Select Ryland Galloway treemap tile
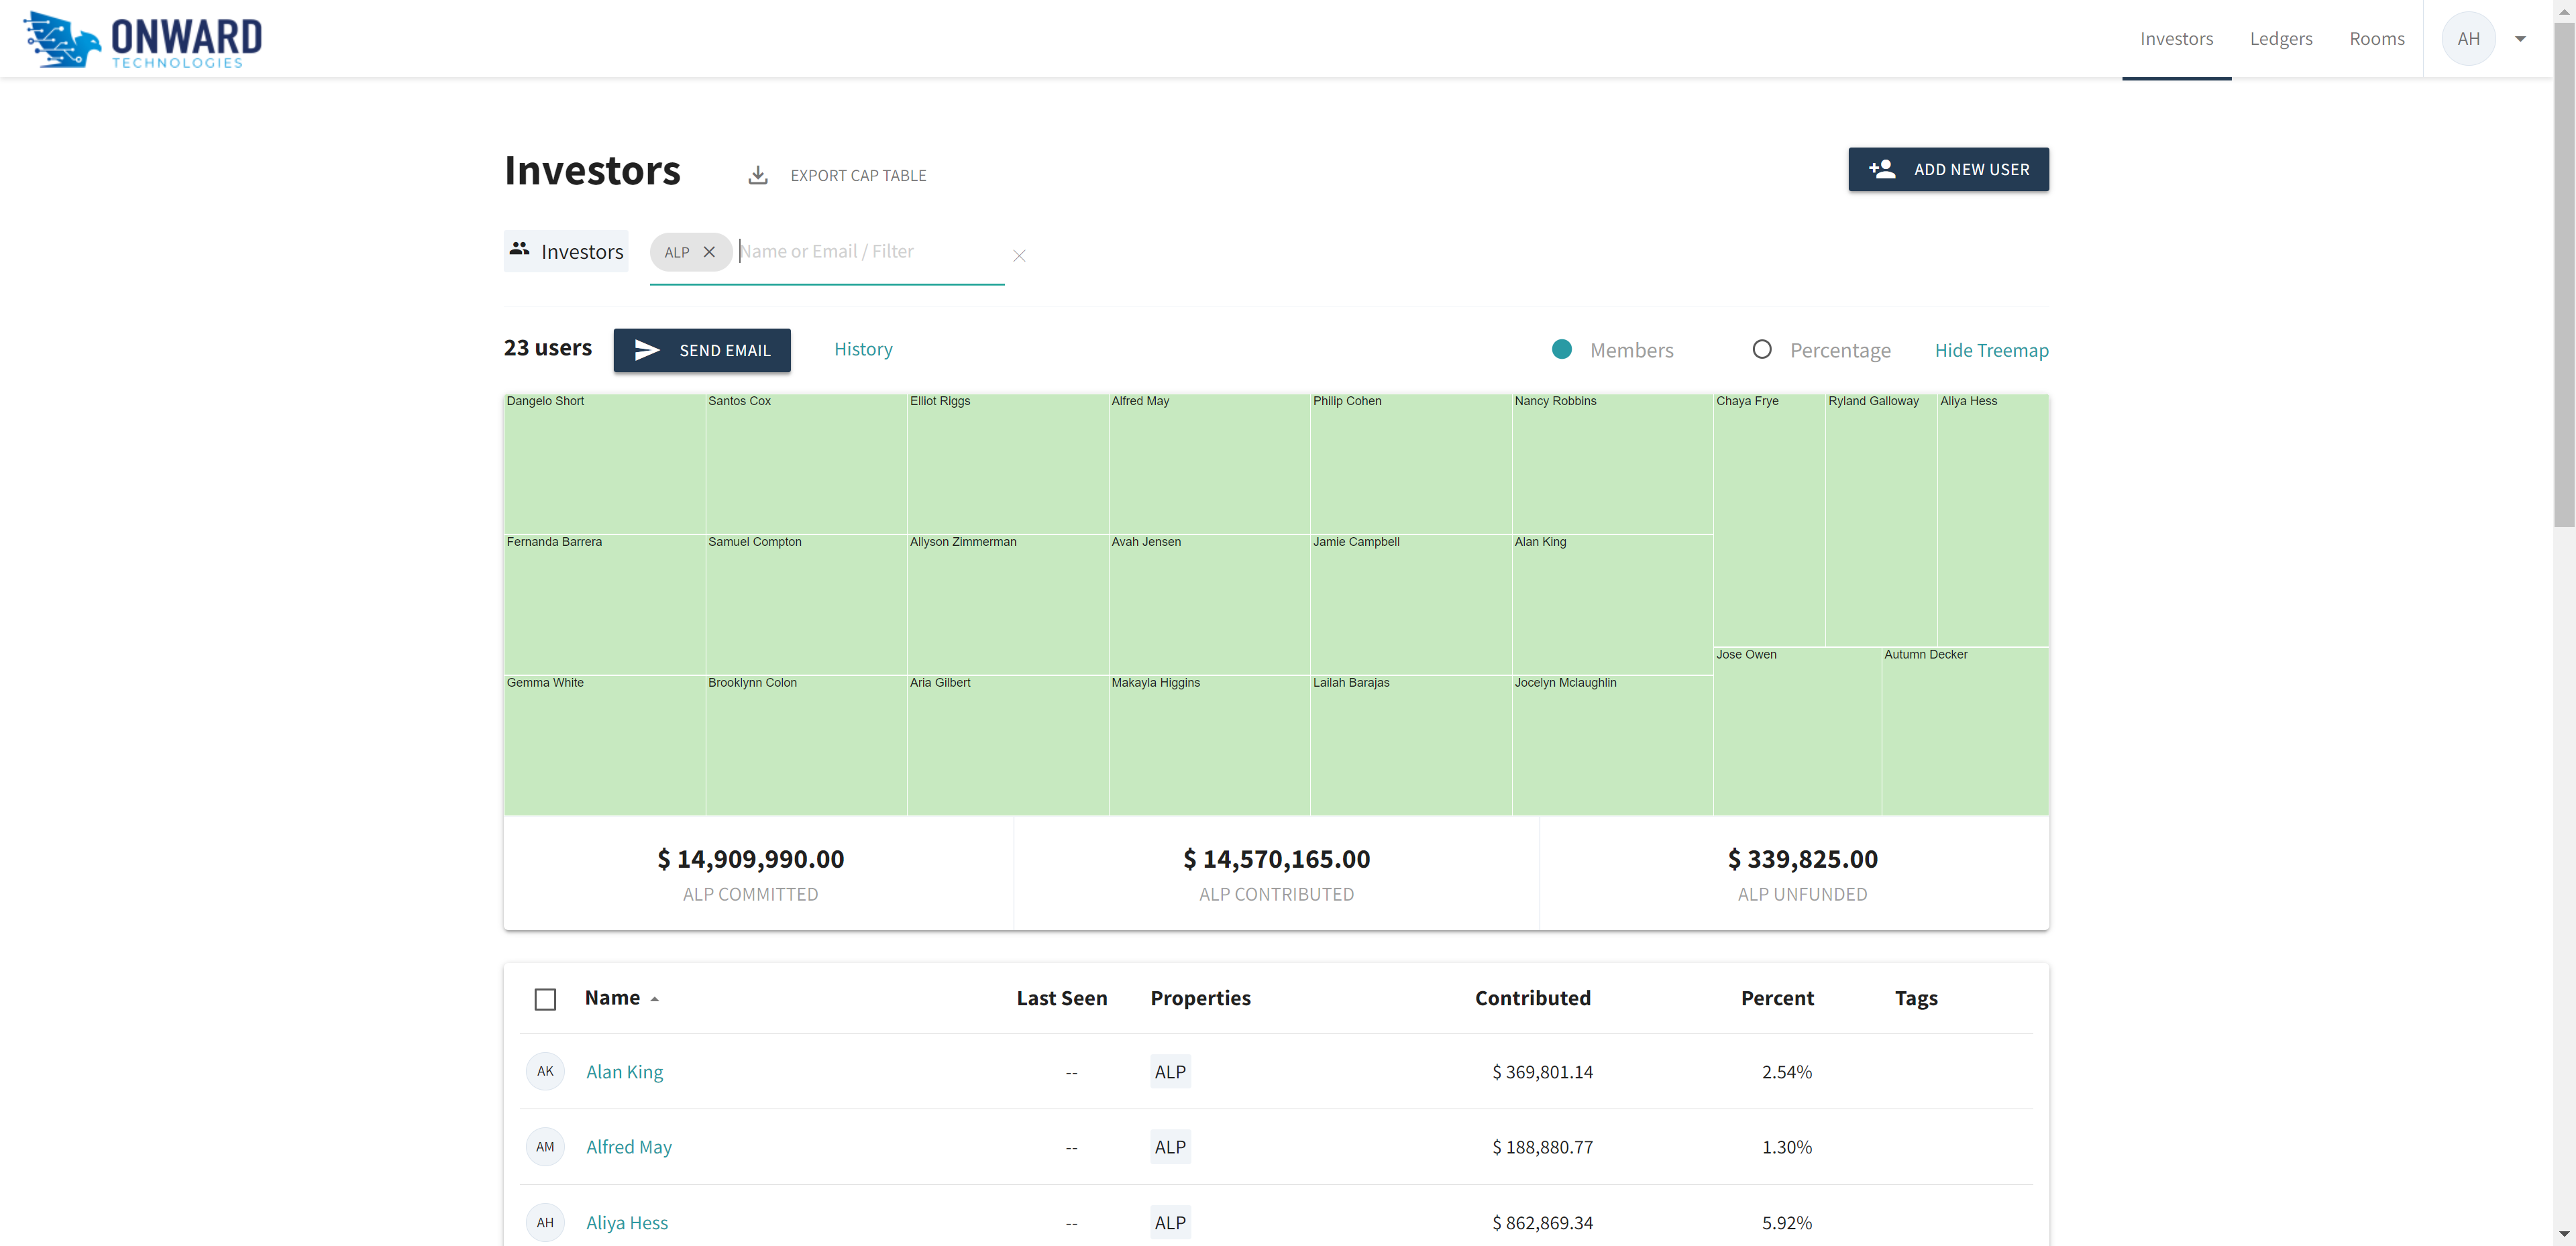 (1881, 520)
